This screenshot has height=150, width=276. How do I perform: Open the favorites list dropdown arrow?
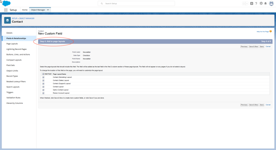(x=247, y=4)
